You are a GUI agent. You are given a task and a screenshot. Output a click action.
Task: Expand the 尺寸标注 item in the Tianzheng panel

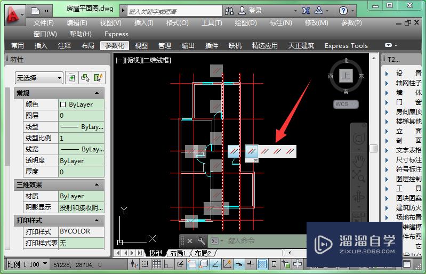coord(387,160)
